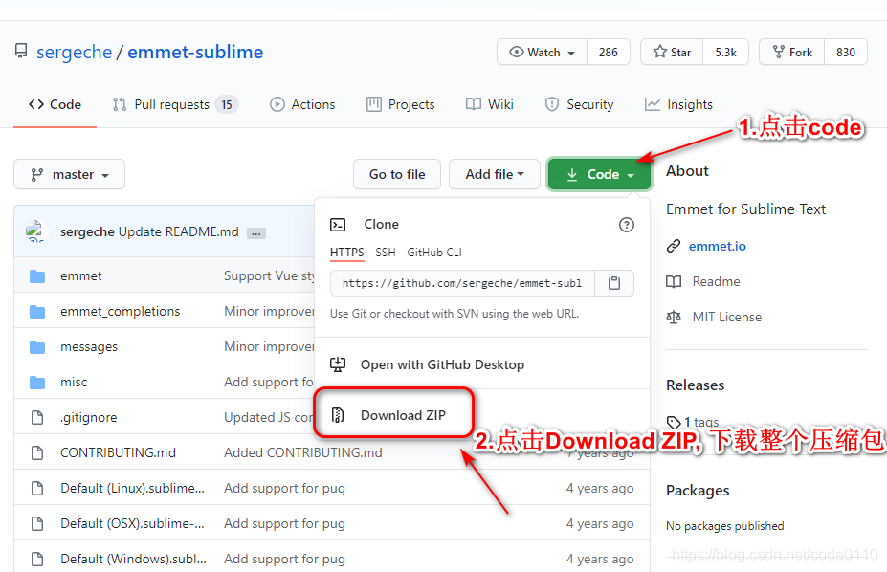Open the Readme link in About

click(x=716, y=281)
